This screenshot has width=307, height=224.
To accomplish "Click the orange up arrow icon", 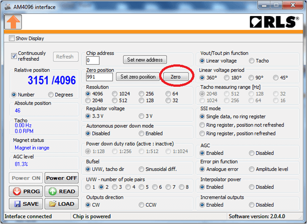I will 13,22.
